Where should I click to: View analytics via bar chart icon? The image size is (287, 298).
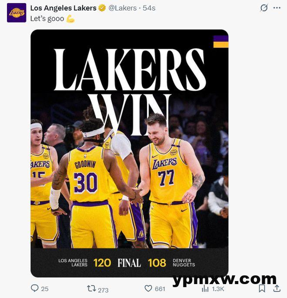tap(205, 289)
